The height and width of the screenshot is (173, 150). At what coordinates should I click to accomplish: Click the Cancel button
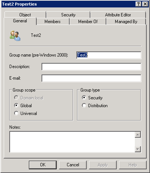click(x=73, y=165)
